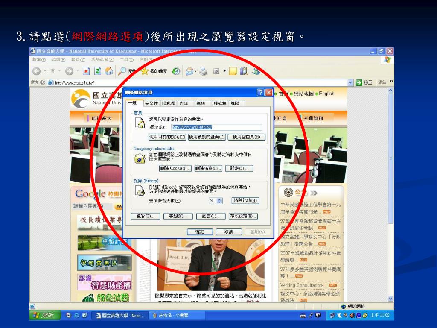
Task: Open the Favorites star icon
Action: pyautogui.click(x=145, y=71)
